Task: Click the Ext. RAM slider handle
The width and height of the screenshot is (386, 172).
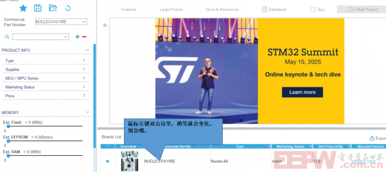Action: 8,156
